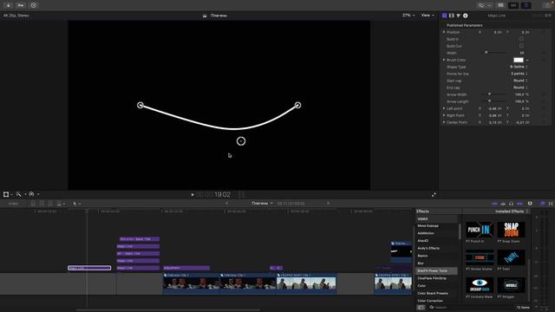Click Position X value field
This screenshot has width=555, height=312.
tap(497, 32)
